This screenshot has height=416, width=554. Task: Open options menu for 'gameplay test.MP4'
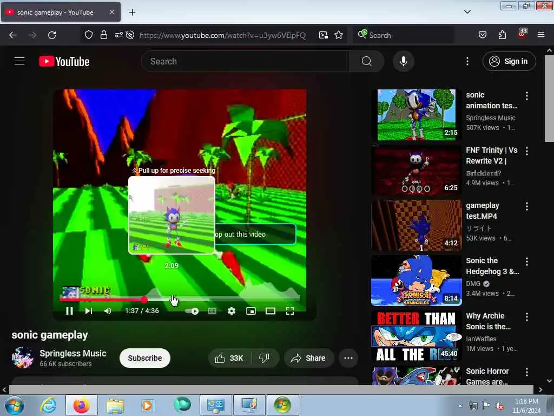pos(527,206)
